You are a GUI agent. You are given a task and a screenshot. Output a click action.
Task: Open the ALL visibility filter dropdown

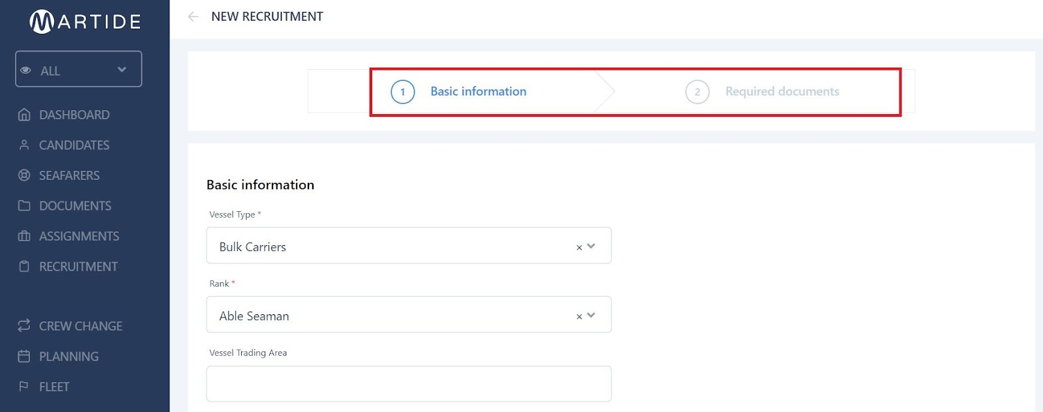(x=78, y=69)
